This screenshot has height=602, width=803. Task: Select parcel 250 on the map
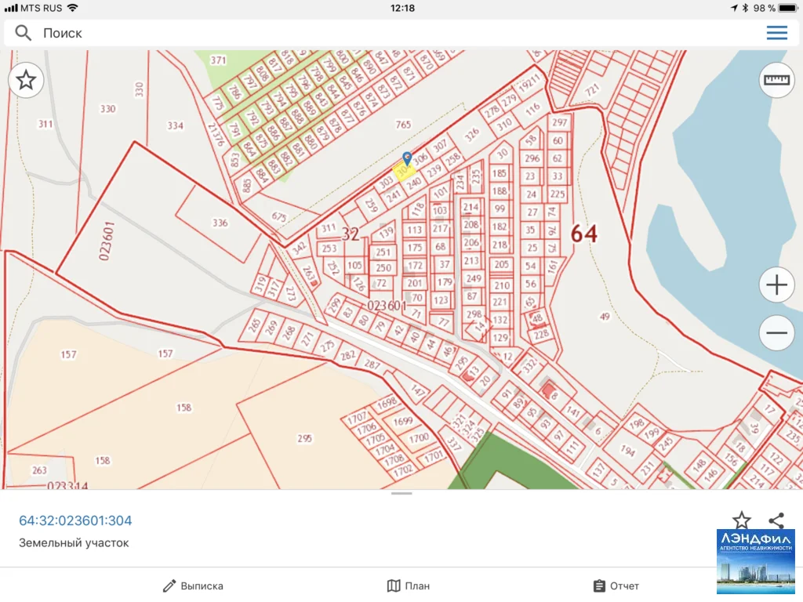tap(383, 268)
